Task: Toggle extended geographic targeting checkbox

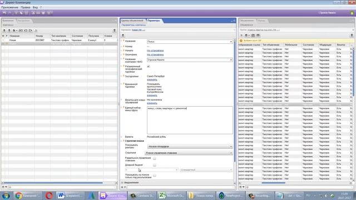Action: click(x=149, y=66)
